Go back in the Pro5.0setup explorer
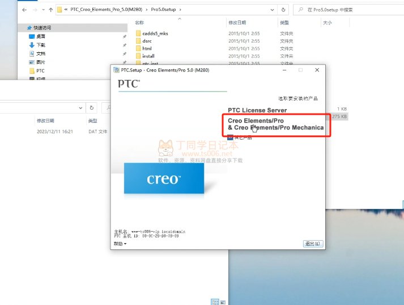Screen dimensions: 404x305 pyautogui.click(x=24, y=10)
